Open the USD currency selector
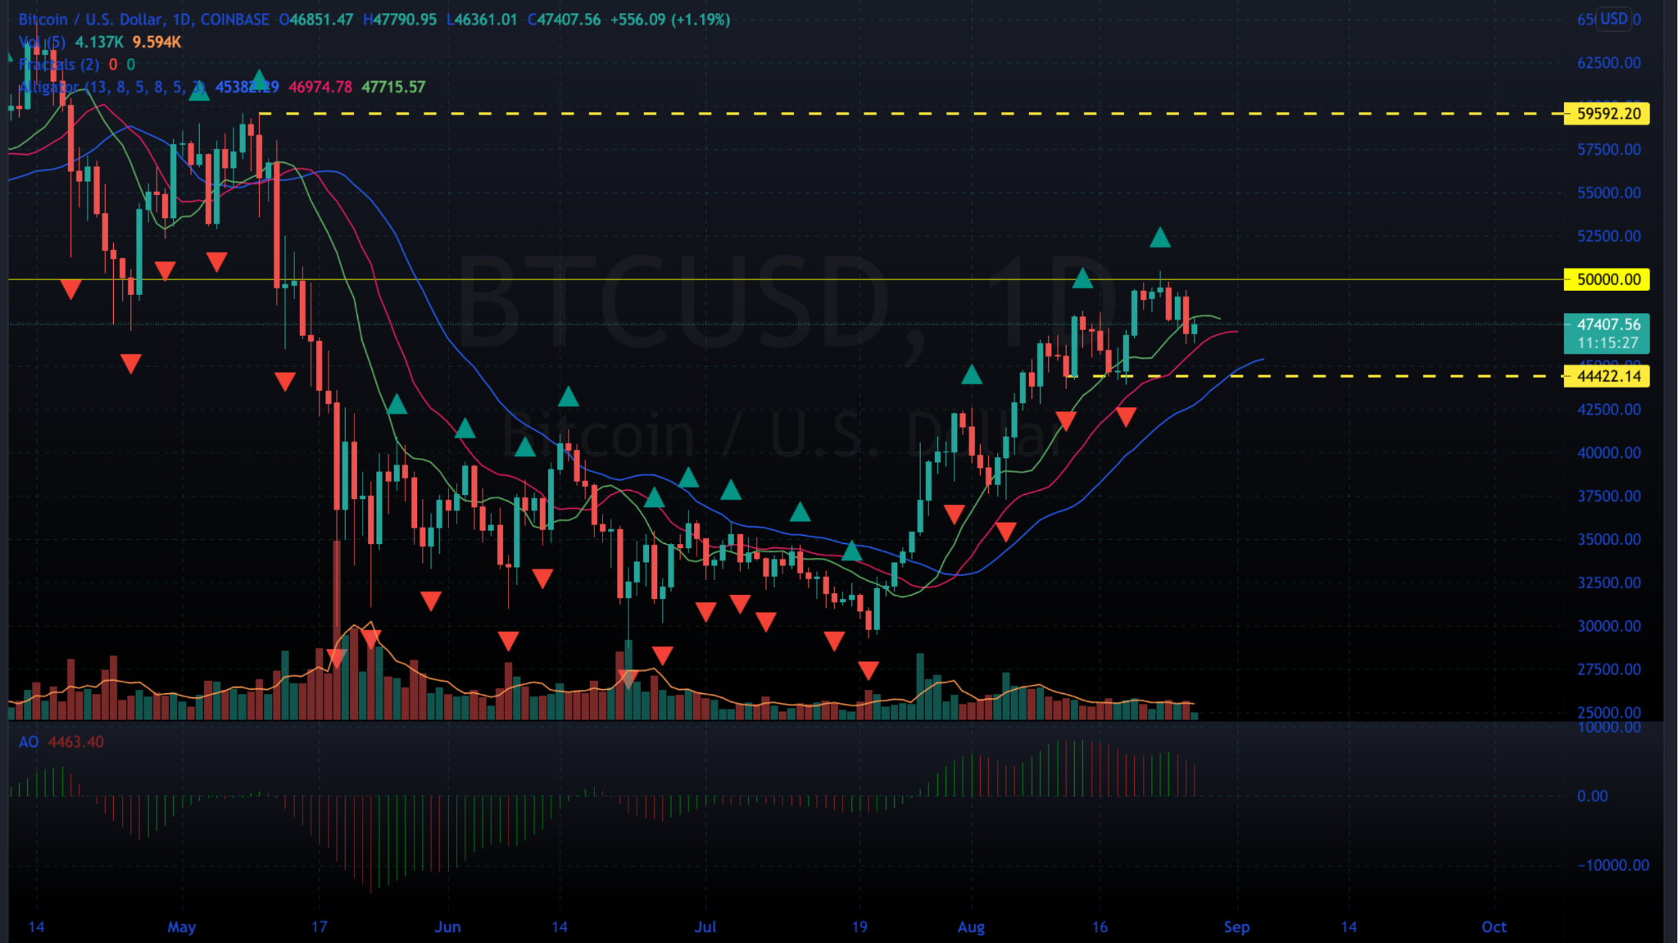This screenshot has height=943, width=1678. [x=1613, y=19]
